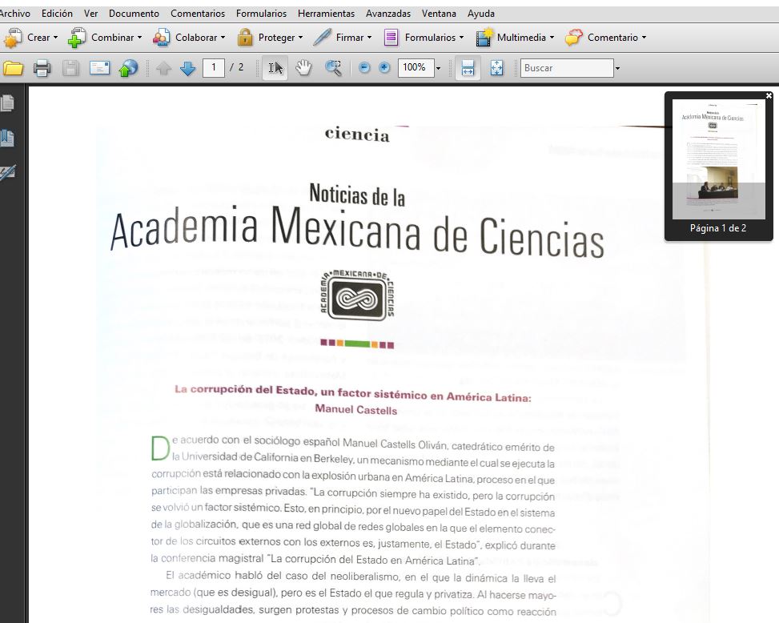Click the 'ciencia' header word
Viewport: 779px width, 623px height.
pos(357,135)
